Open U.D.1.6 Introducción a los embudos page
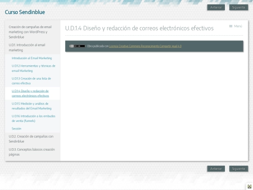 [x=33, y=118]
